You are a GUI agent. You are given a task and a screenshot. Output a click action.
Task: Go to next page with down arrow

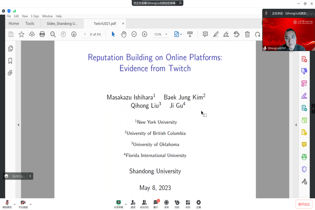click(x=74, y=34)
